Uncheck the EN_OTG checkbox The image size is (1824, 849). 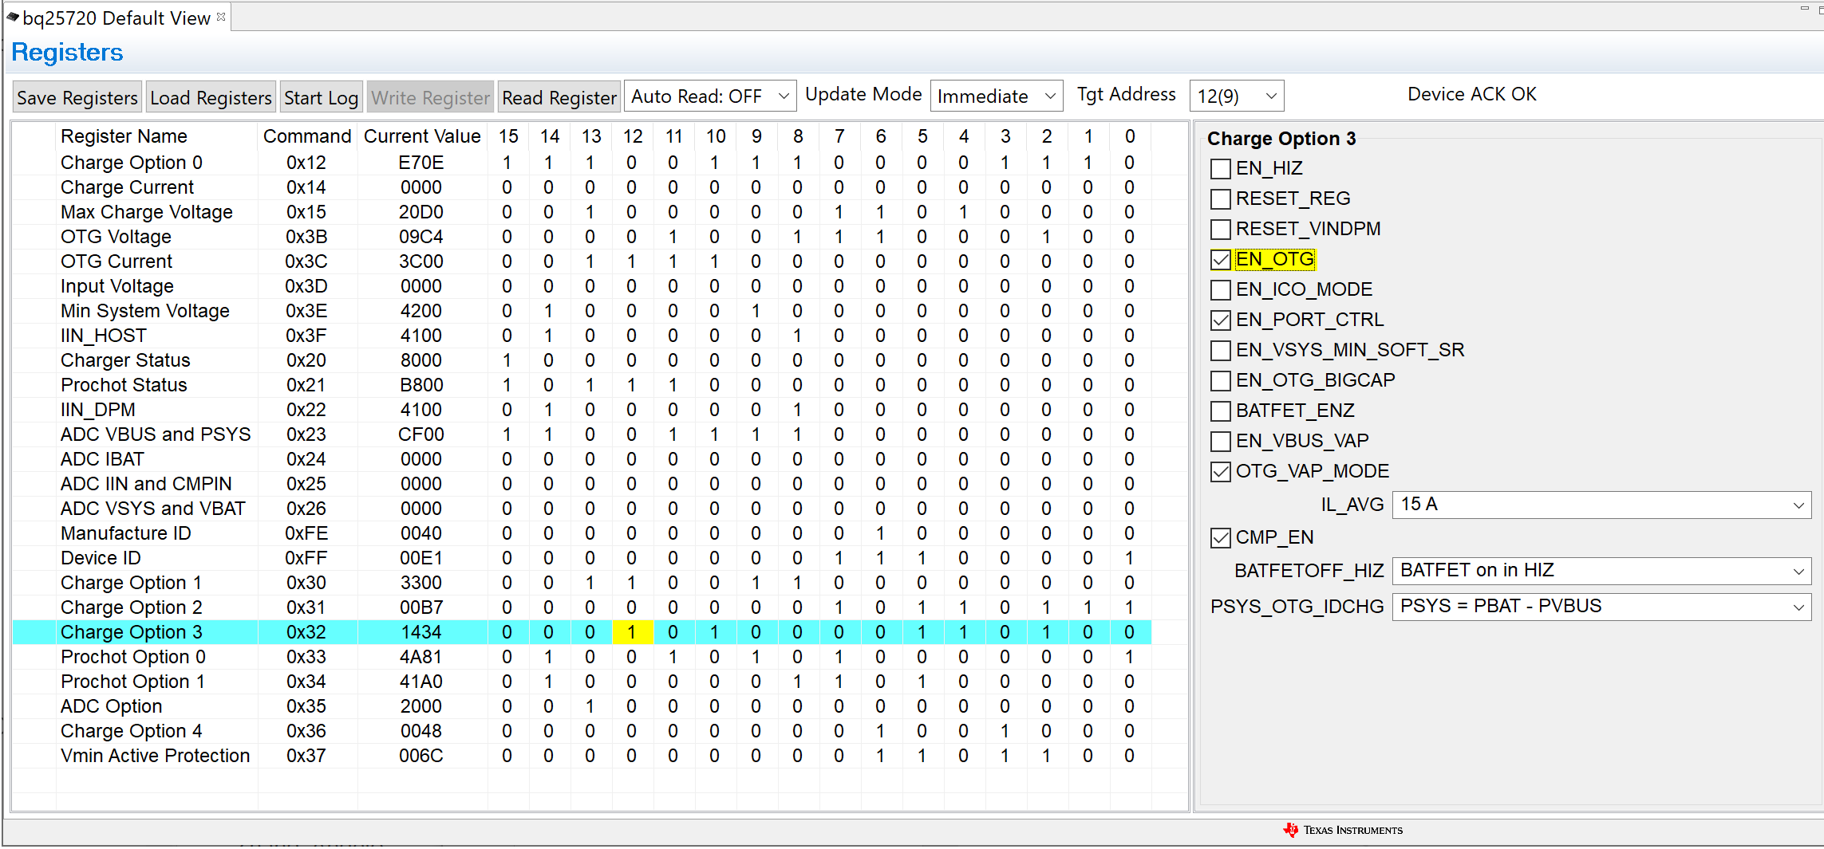pyautogui.click(x=1220, y=260)
